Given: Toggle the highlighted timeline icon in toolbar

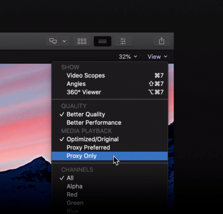Looking at the screenshot, I should point(102,41).
